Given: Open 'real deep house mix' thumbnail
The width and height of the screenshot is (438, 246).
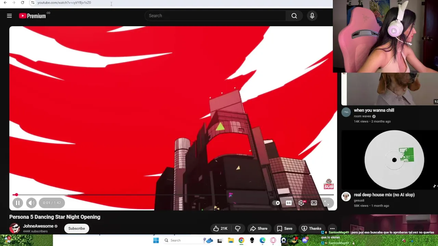Looking at the screenshot, I should 390,160.
